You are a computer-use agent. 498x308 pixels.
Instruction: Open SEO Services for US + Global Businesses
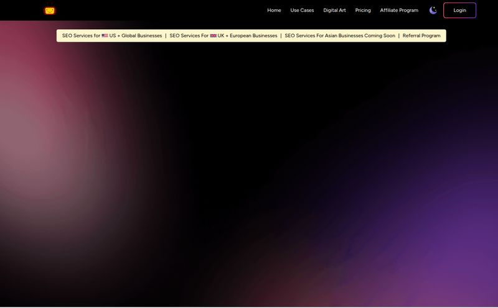point(112,36)
